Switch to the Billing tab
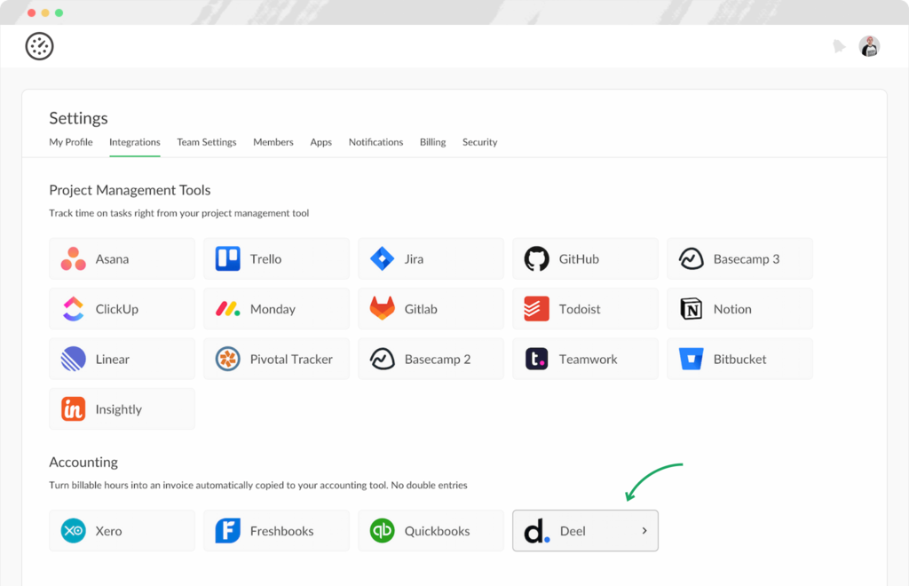This screenshot has width=909, height=586. point(432,142)
